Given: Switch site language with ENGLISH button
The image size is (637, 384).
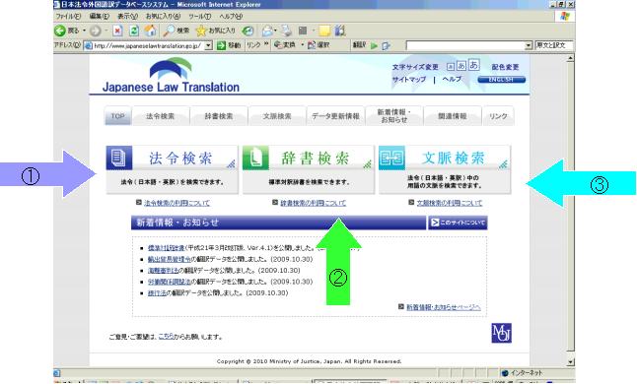Looking at the screenshot, I should pos(501,80).
